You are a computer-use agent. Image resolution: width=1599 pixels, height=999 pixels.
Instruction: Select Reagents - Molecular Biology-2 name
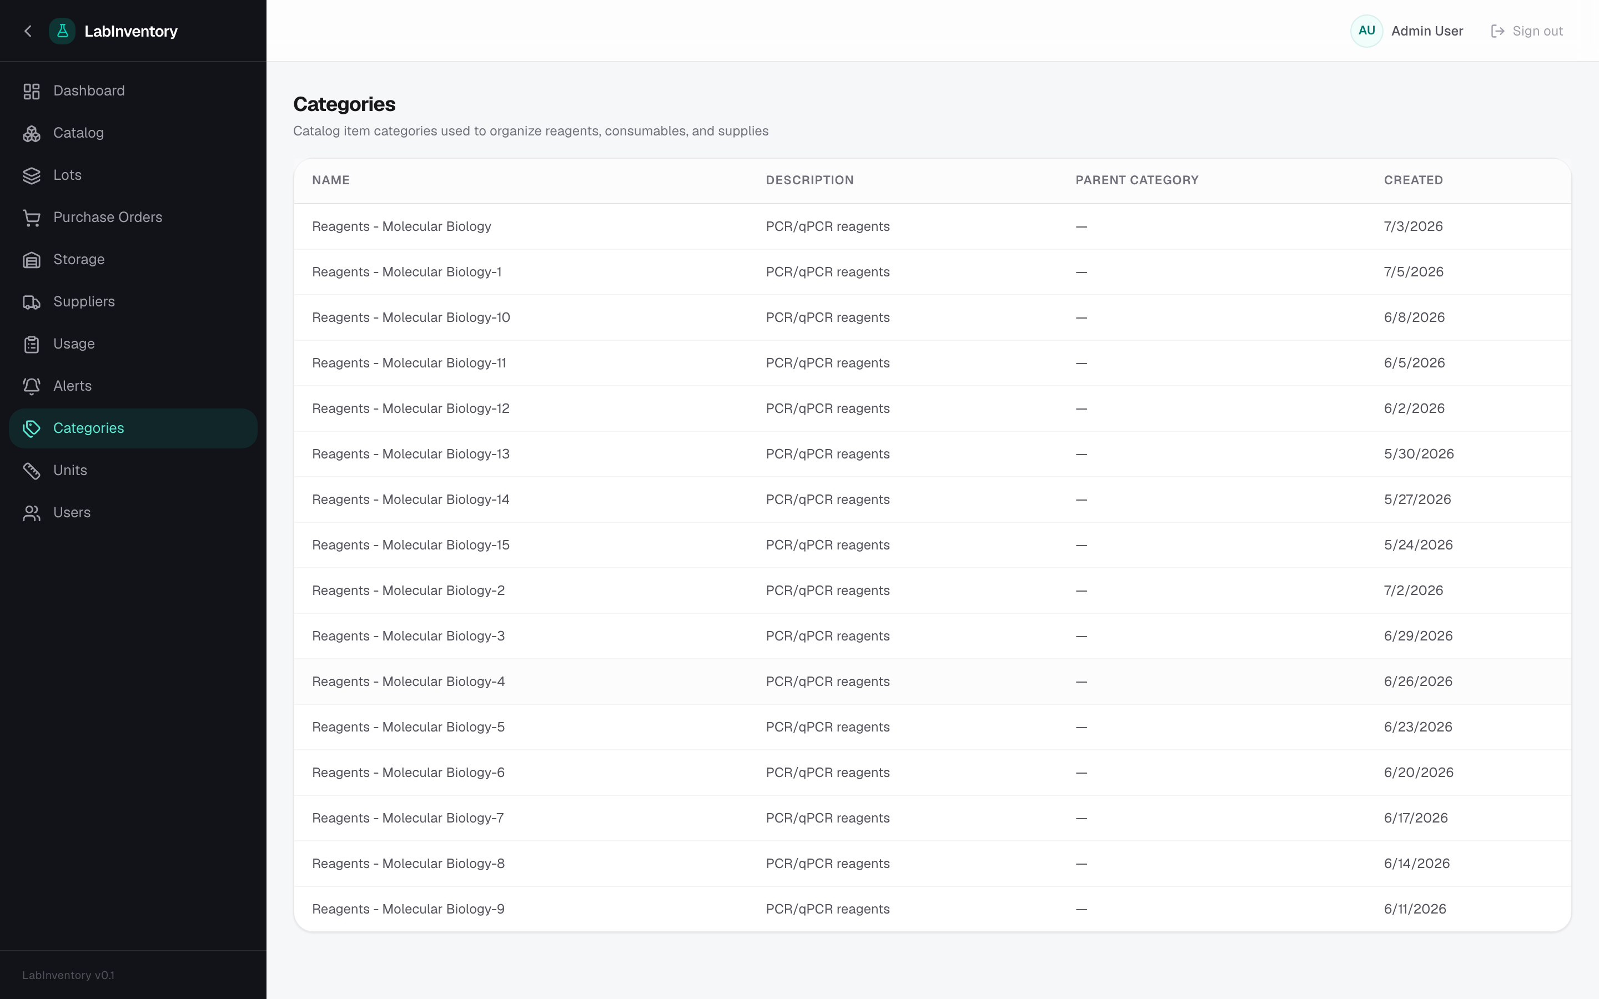[408, 591]
